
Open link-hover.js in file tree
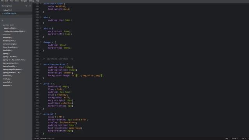click(7, 76)
